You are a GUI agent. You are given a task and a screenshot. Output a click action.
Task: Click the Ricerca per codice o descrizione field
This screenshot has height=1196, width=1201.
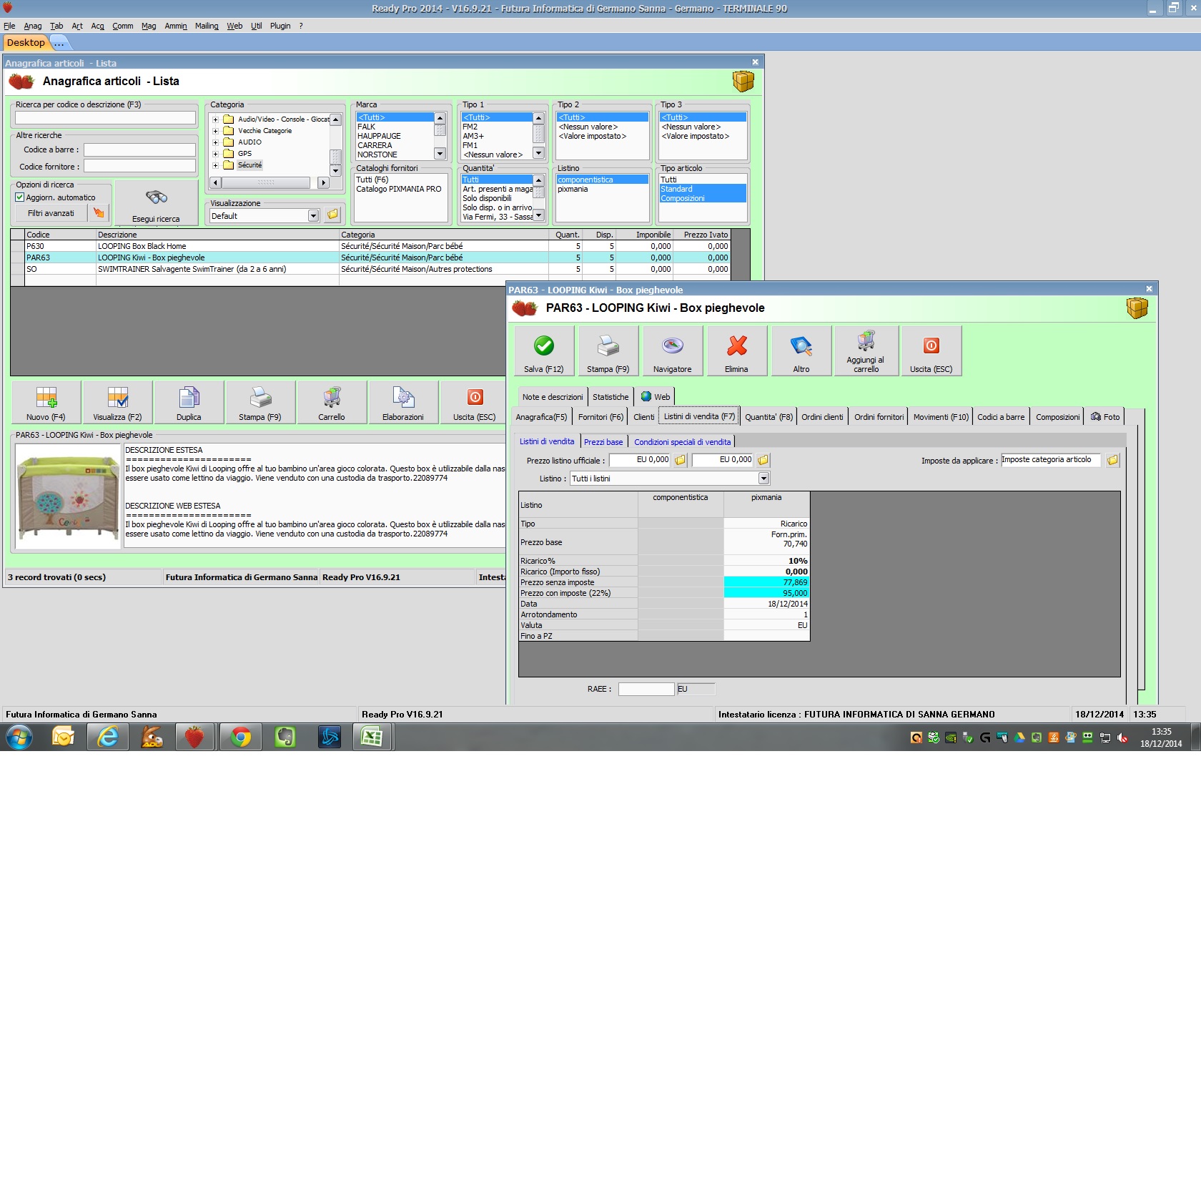105,117
